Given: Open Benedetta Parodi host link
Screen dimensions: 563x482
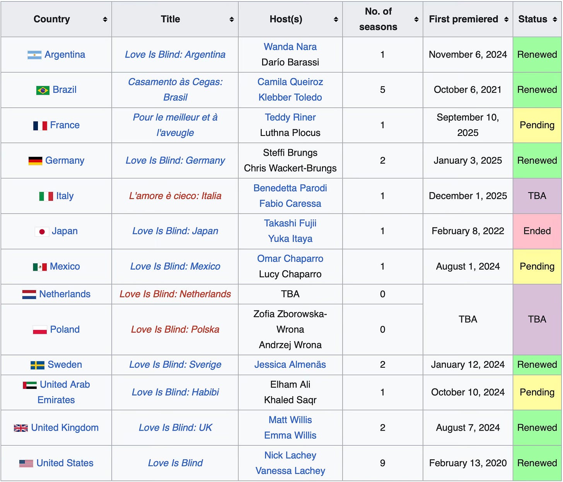Looking at the screenshot, I should (x=290, y=188).
